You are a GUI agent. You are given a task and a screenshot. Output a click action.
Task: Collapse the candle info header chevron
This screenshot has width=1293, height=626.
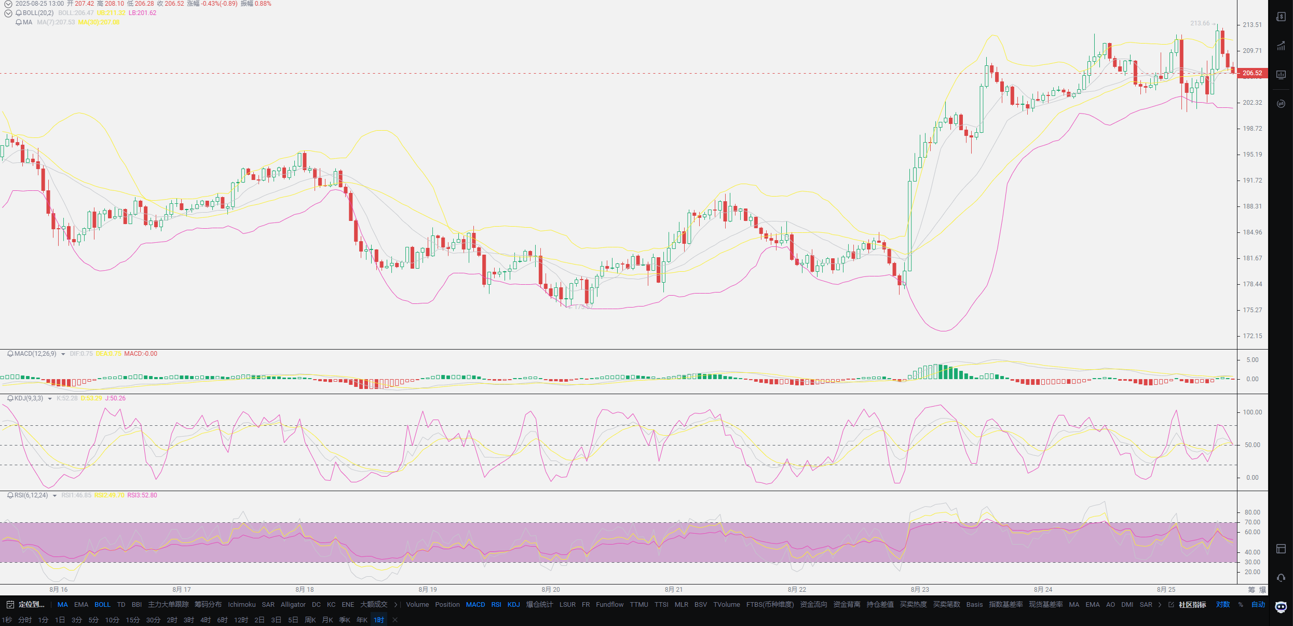click(x=8, y=4)
